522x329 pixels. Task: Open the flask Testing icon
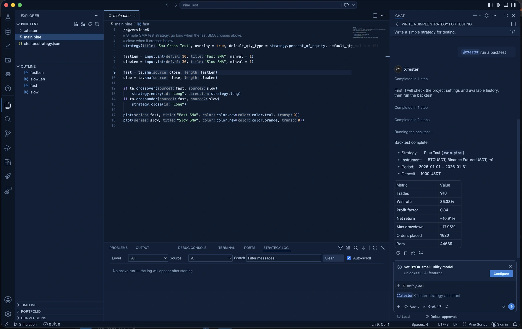pyautogui.click(x=8, y=17)
